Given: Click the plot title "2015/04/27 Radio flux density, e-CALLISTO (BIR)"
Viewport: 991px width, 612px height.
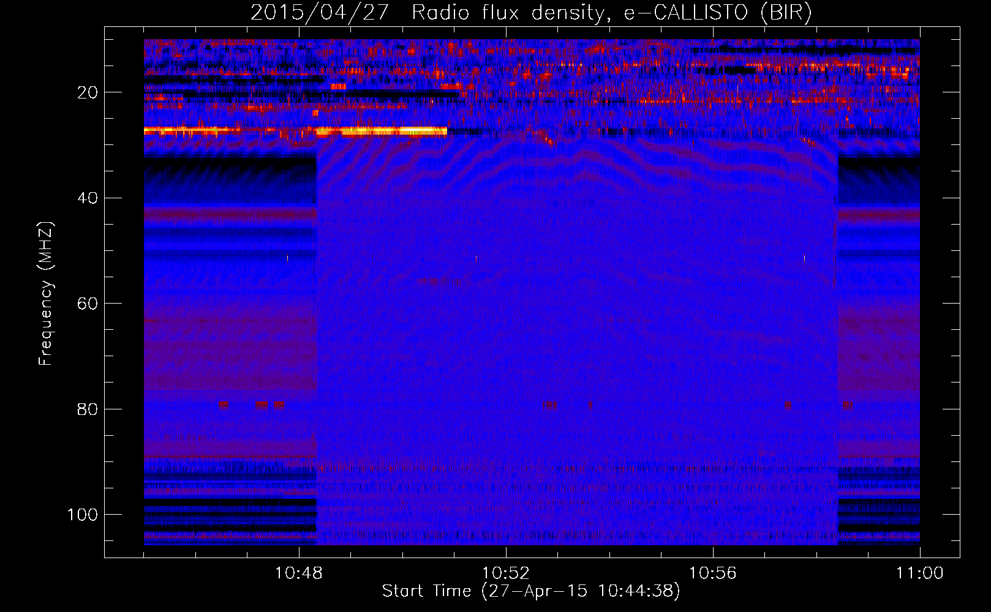Looking at the screenshot, I should tap(531, 12).
